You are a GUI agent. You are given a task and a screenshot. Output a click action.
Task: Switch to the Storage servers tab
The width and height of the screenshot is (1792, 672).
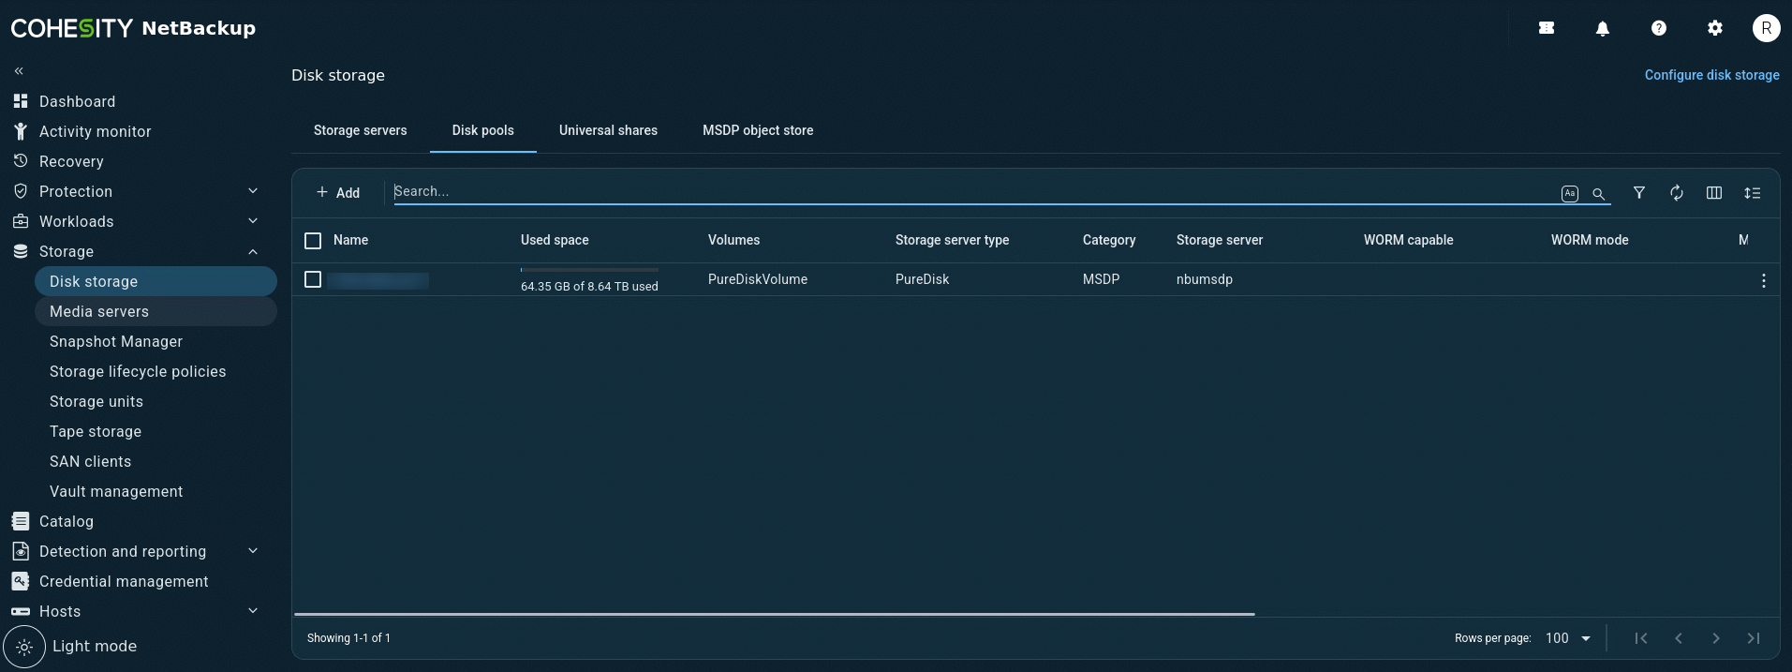pyautogui.click(x=361, y=130)
